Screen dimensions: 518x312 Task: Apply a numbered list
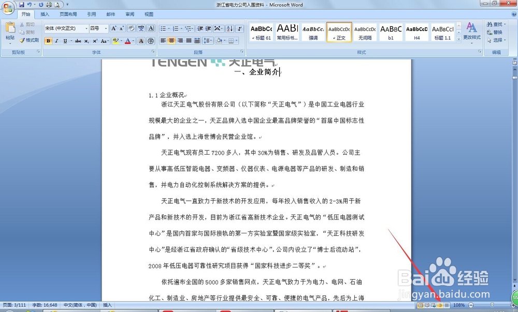pyautogui.click(x=176, y=28)
